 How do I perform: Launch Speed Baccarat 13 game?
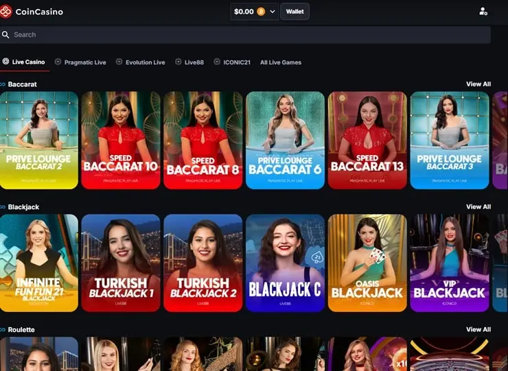click(367, 140)
